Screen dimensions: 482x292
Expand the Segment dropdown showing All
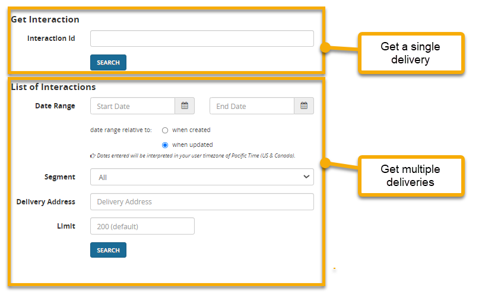(202, 177)
